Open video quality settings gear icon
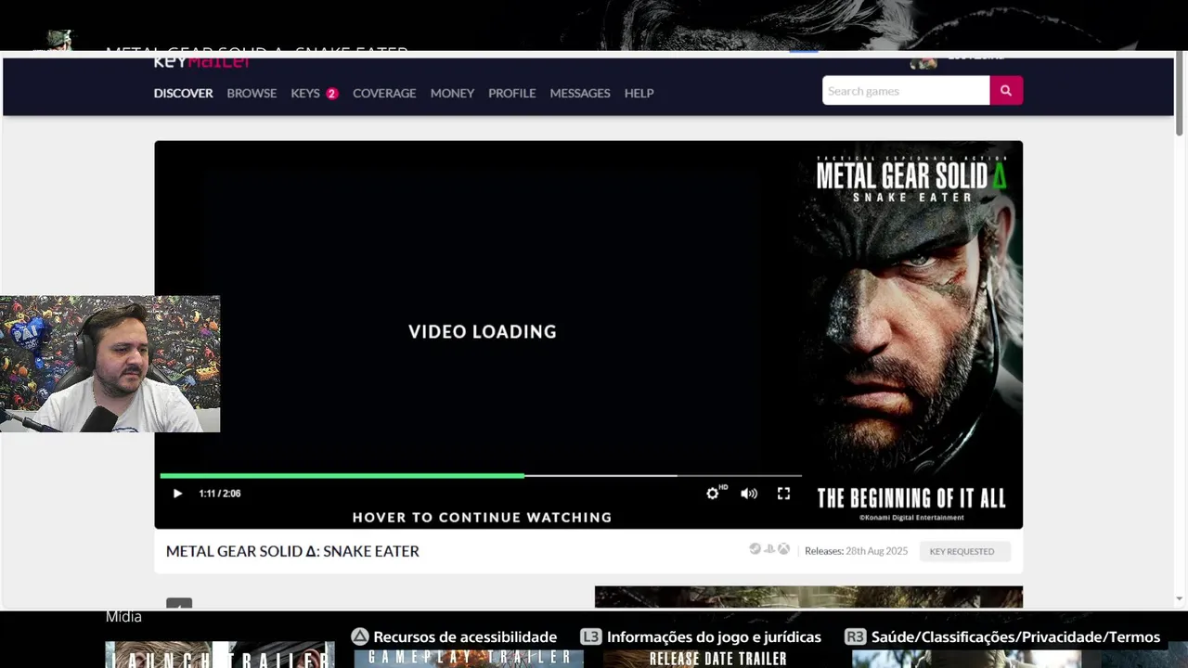1188x668 pixels. pos(713,494)
